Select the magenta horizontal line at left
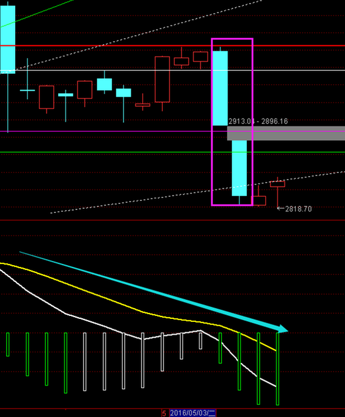345x417 pixels. click(x=107, y=131)
